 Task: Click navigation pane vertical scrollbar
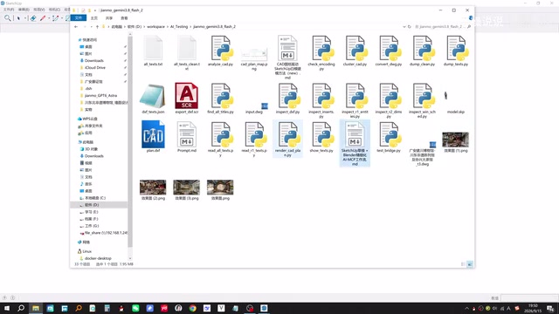pyautogui.click(x=130, y=140)
